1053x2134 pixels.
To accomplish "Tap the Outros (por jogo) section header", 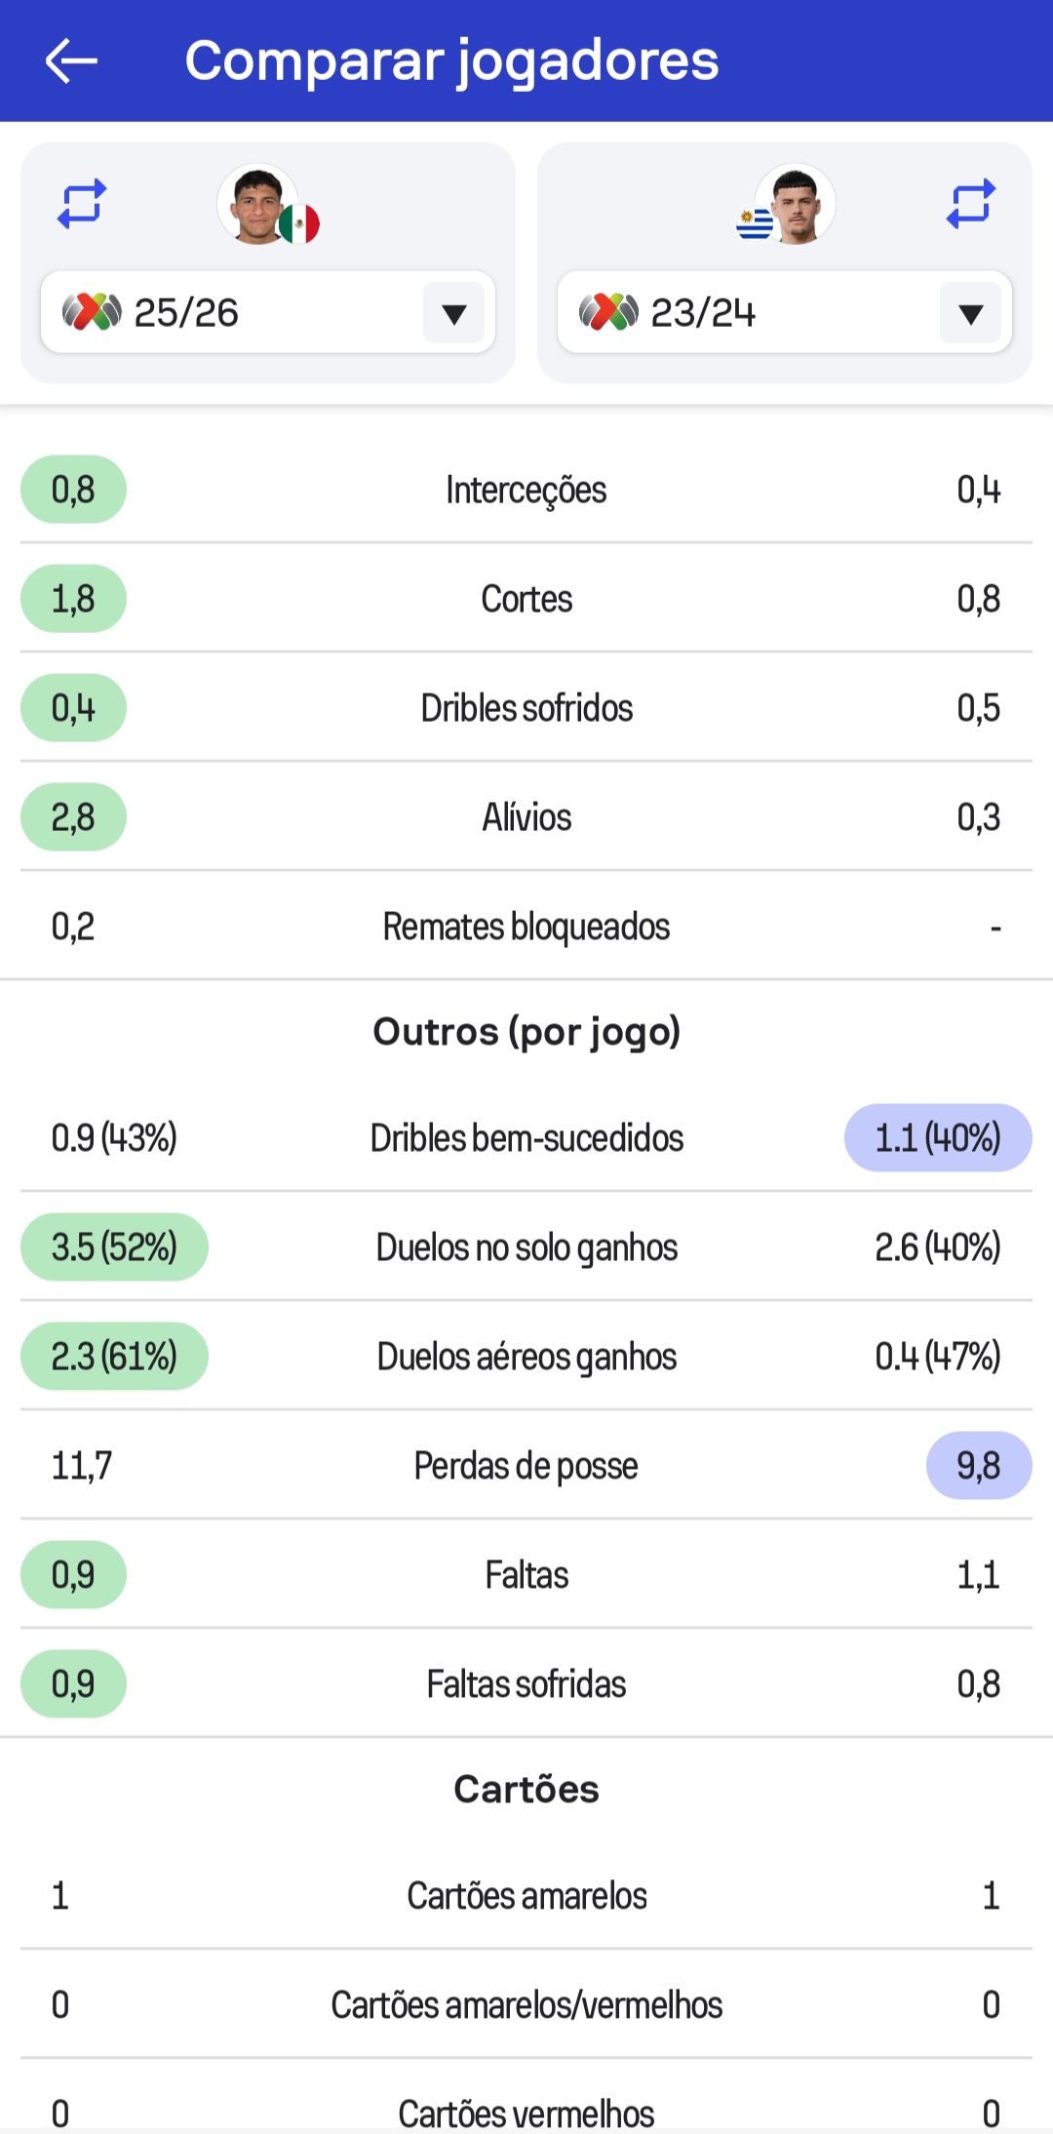I will point(526,1031).
